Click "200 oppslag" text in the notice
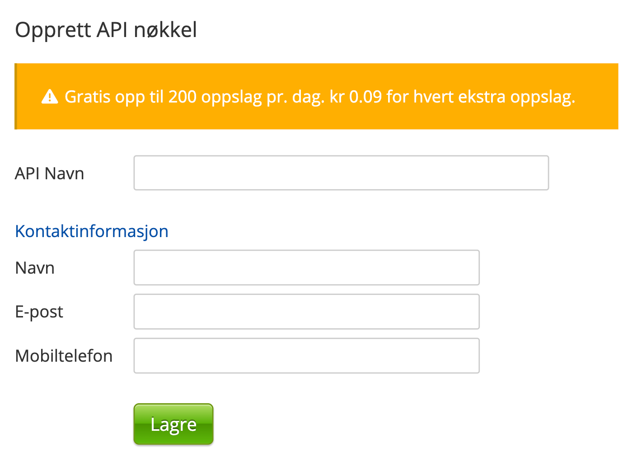Viewport: 628px width, 457px height. (215, 97)
